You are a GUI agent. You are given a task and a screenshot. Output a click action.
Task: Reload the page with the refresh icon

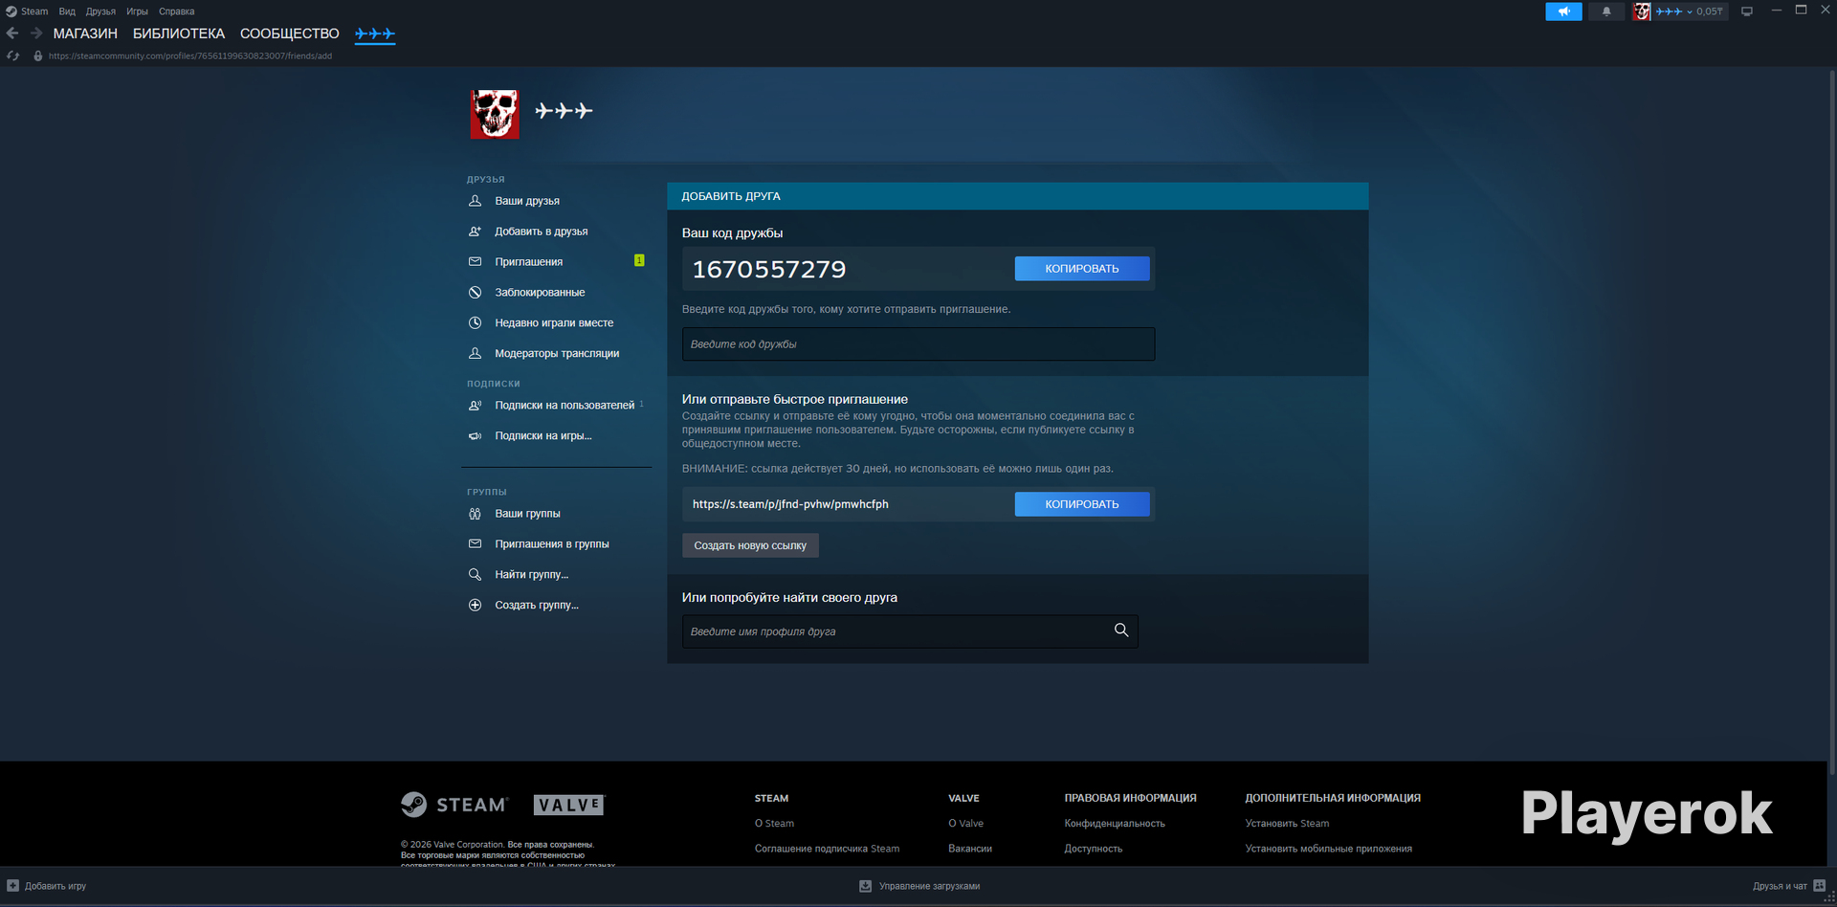pyautogui.click(x=12, y=55)
